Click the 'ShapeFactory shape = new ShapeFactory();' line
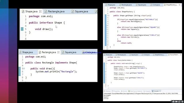 129,67
